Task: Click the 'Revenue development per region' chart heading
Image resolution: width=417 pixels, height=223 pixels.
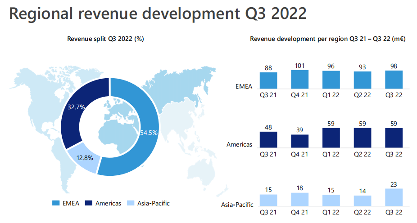Action: pos(328,39)
